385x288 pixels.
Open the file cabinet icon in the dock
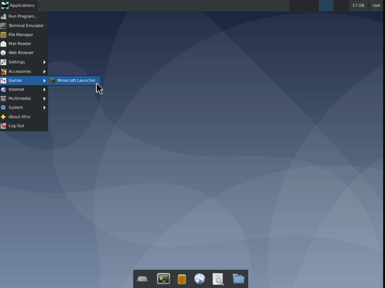coord(182,279)
